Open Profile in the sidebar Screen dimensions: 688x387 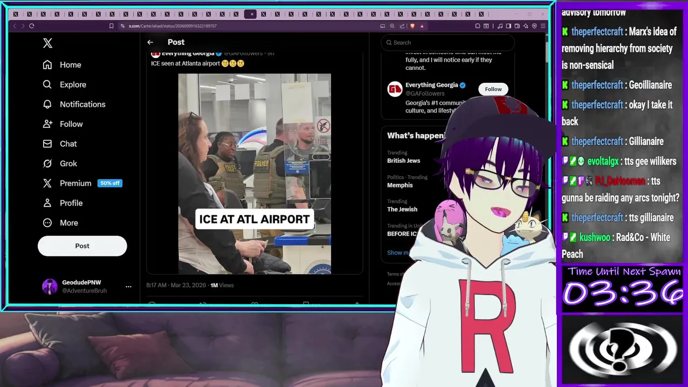[x=63, y=203]
